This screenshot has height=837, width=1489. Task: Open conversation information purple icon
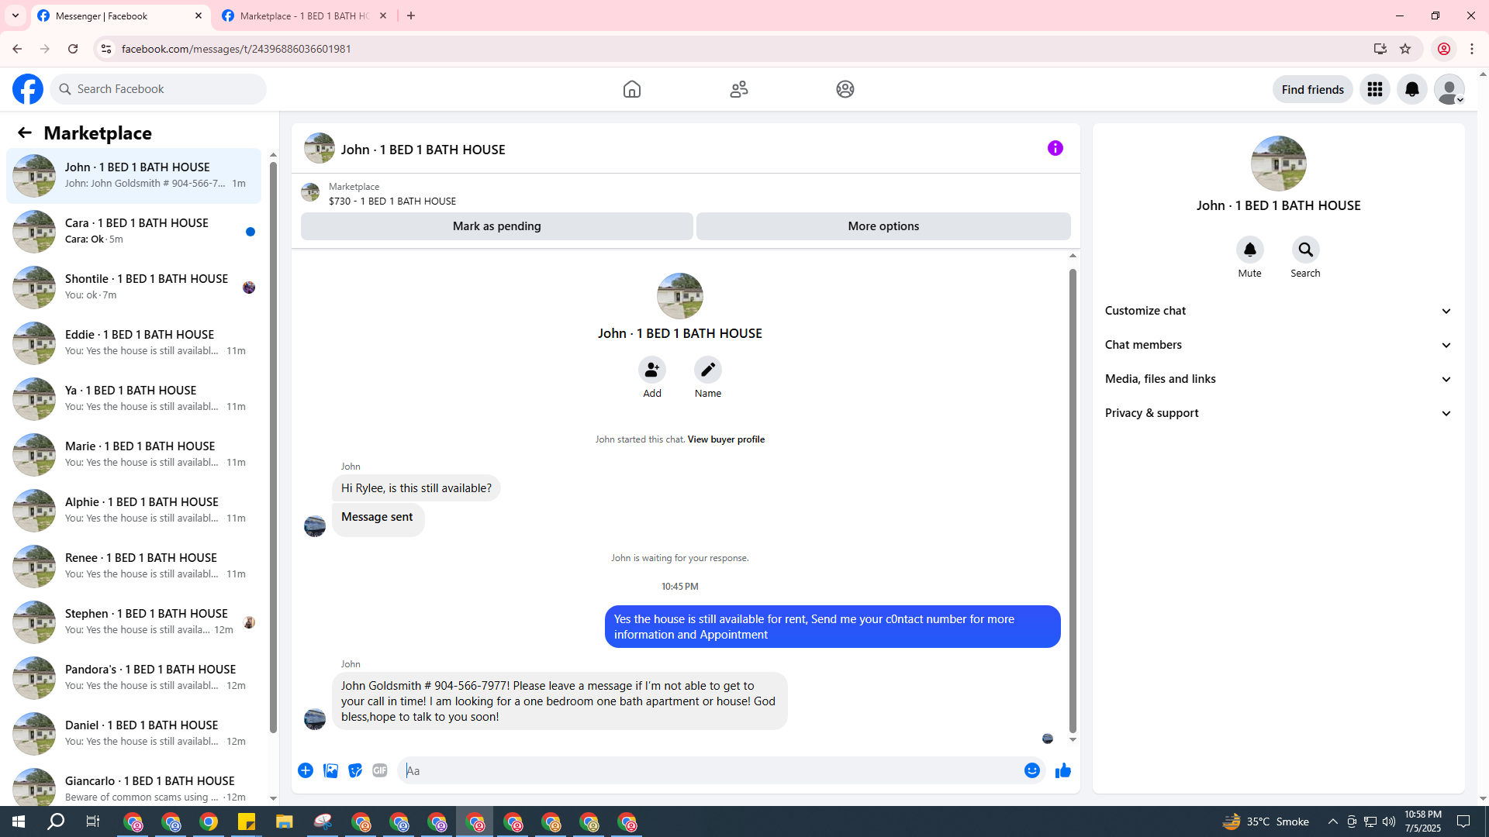coord(1055,148)
